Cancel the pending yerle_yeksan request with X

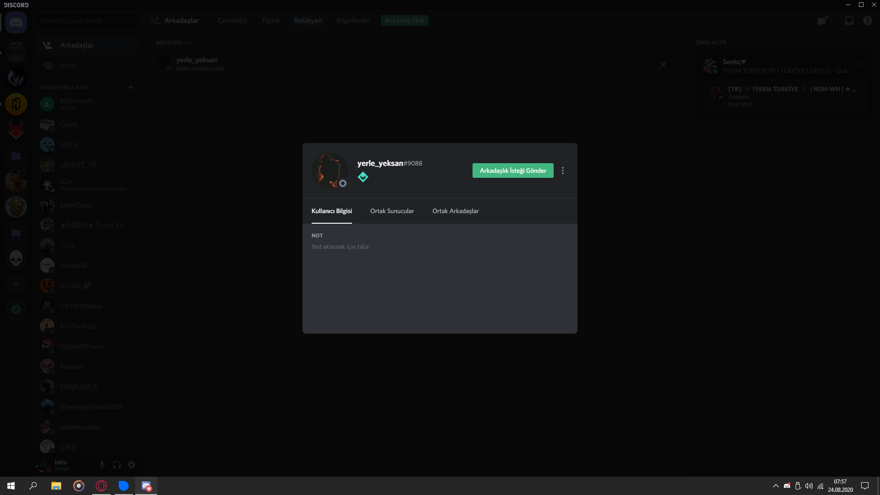point(663,65)
